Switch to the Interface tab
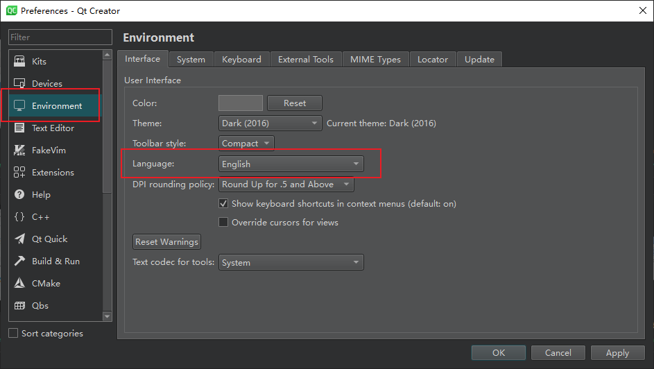 (143, 59)
